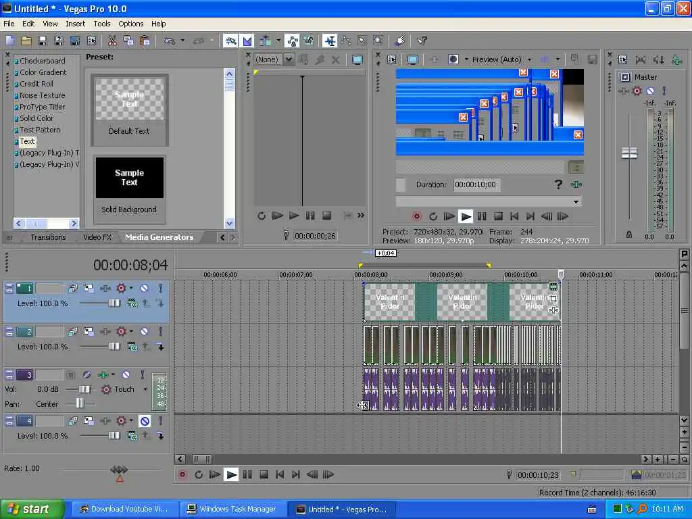The height and width of the screenshot is (519, 692).
Task: Select the Normal Edit tool
Action: 330,41
